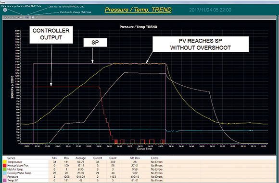This screenshot has height=183, width=279.
Task: Click the step-forward arrow in trend toolbar
Action: coord(13,17)
